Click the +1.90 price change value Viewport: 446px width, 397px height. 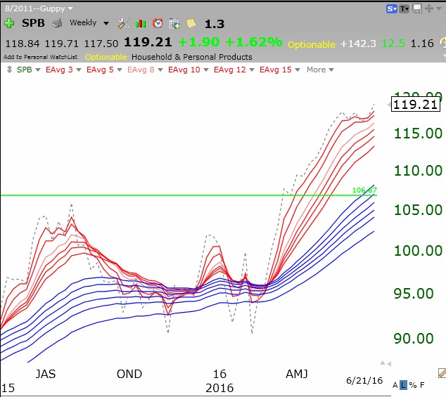(199, 42)
